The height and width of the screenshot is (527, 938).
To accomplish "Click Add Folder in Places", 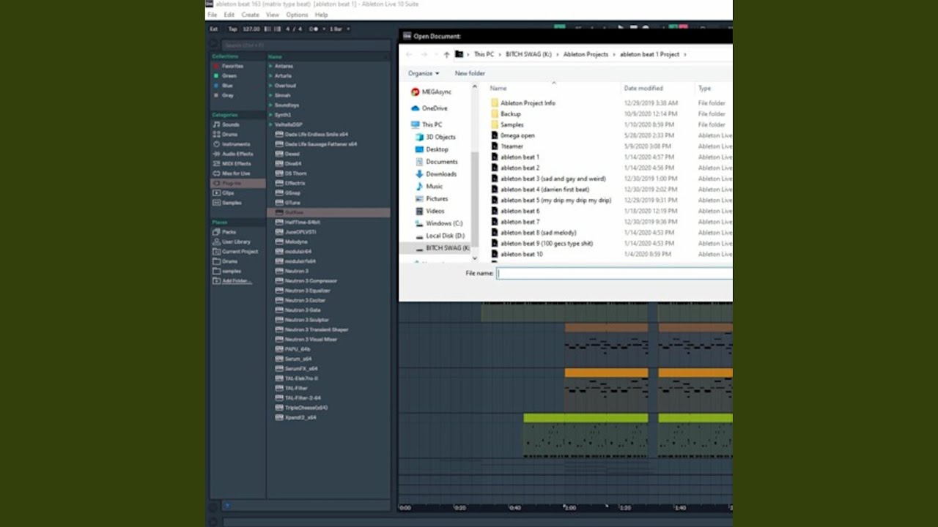I will (x=237, y=281).
